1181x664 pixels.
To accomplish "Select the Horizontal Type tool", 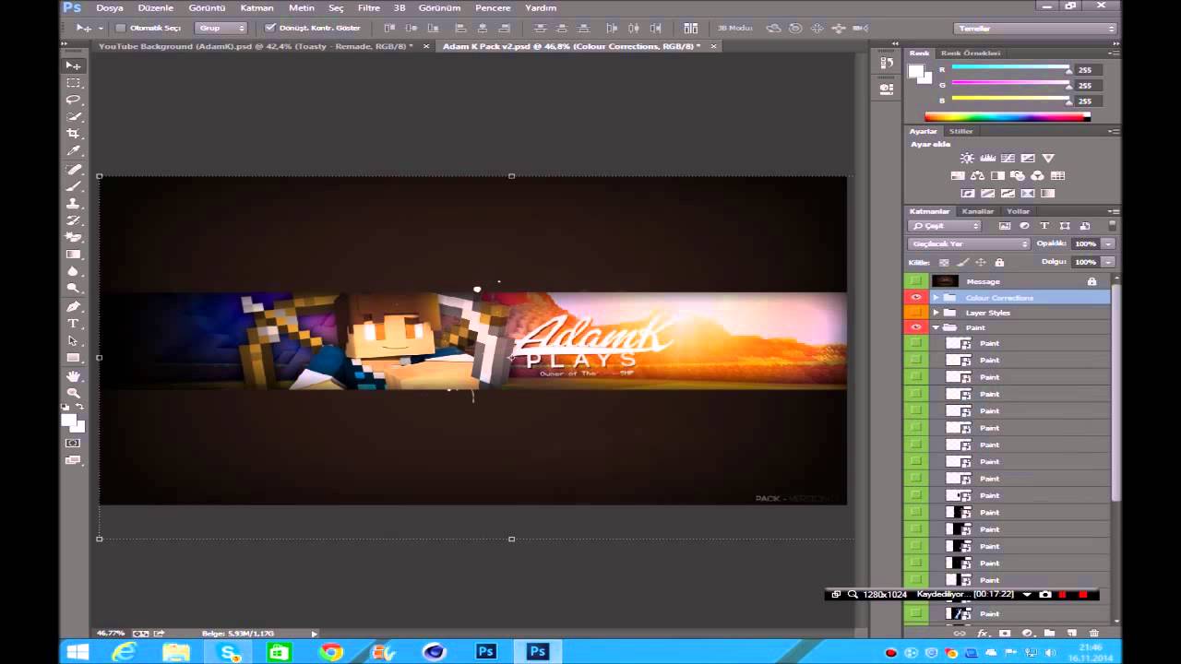I will pos(73,324).
